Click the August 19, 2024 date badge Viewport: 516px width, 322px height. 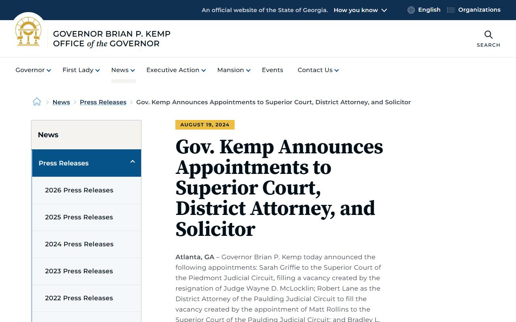205,125
